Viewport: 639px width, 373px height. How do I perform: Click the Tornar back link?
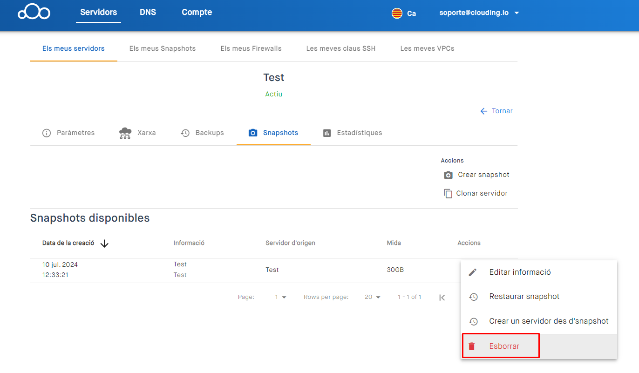tap(496, 111)
